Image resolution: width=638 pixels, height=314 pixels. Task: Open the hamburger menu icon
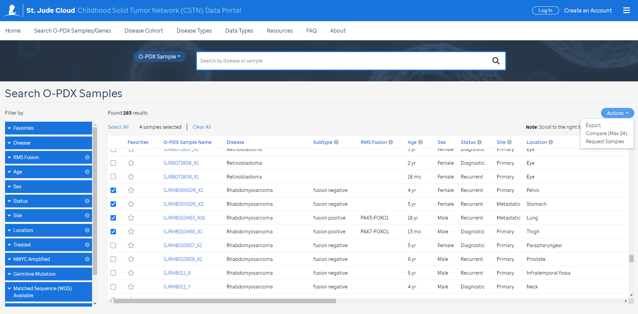[626, 10]
